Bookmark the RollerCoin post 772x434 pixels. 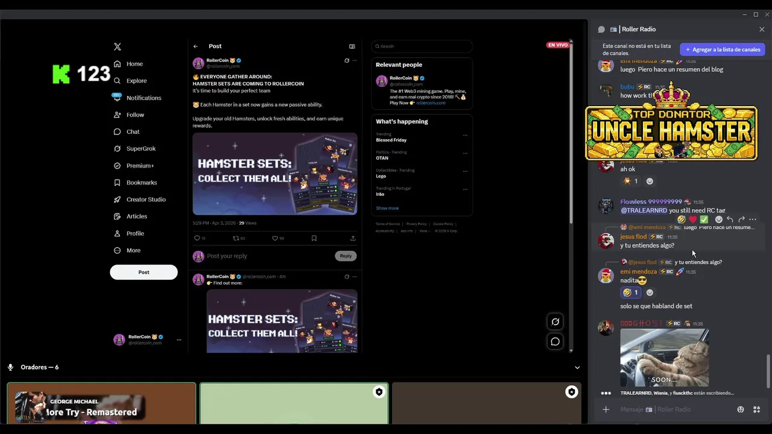(314, 238)
